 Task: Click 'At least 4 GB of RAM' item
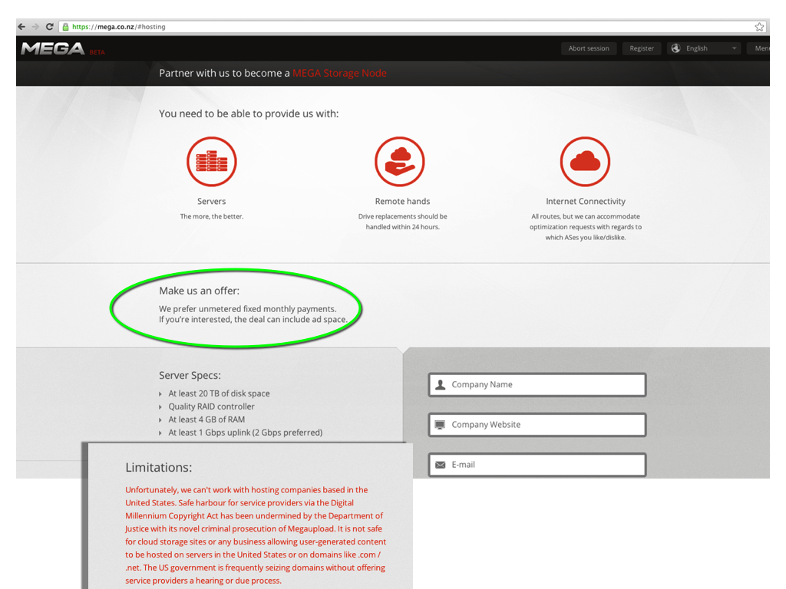pos(206,420)
